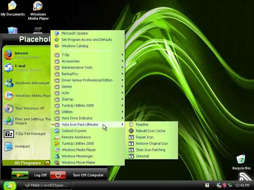Click TuneUp Utilities 2008 shortcut icon
This screenshot has height=190, width=254.
pyautogui.click(x=57, y=143)
